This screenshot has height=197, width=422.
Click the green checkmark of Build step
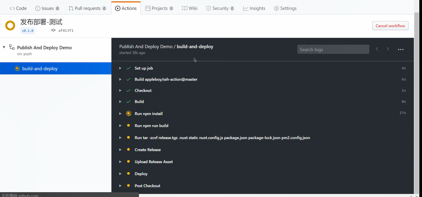[128, 102]
